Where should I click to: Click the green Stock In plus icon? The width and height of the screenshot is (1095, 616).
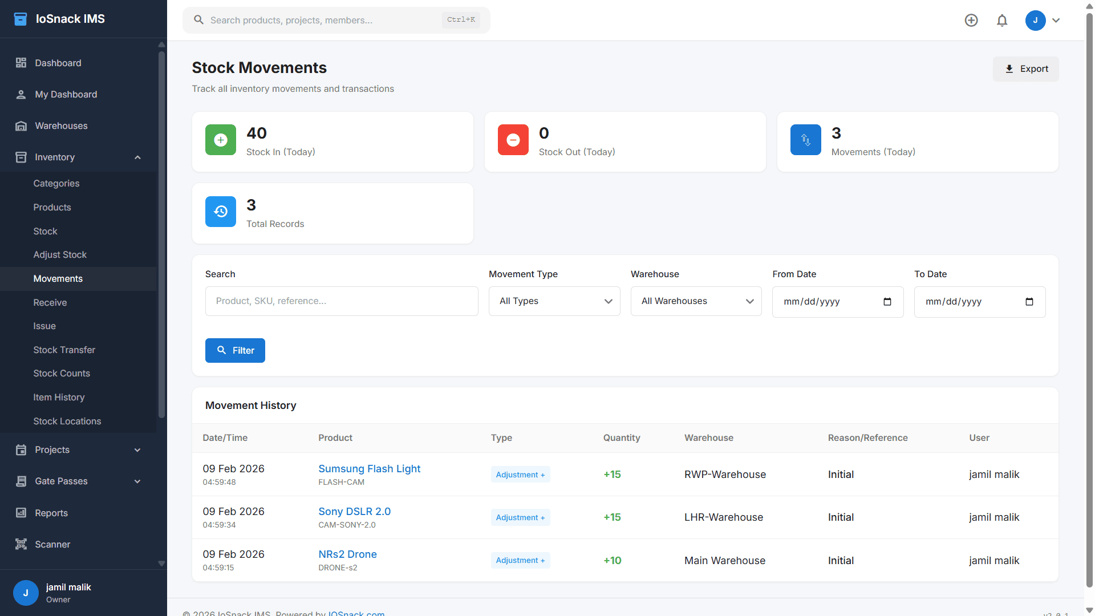pyautogui.click(x=221, y=140)
